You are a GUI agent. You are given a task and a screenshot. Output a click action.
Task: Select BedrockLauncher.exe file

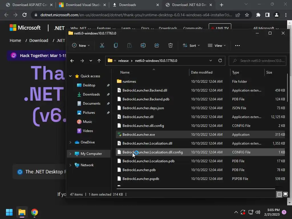tap(200, 135)
